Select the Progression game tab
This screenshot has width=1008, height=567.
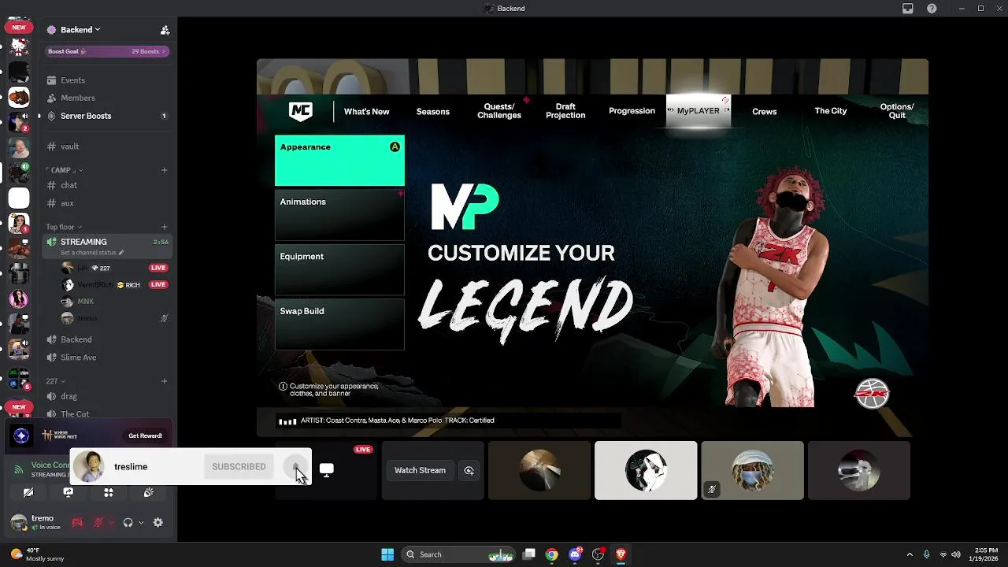click(632, 111)
